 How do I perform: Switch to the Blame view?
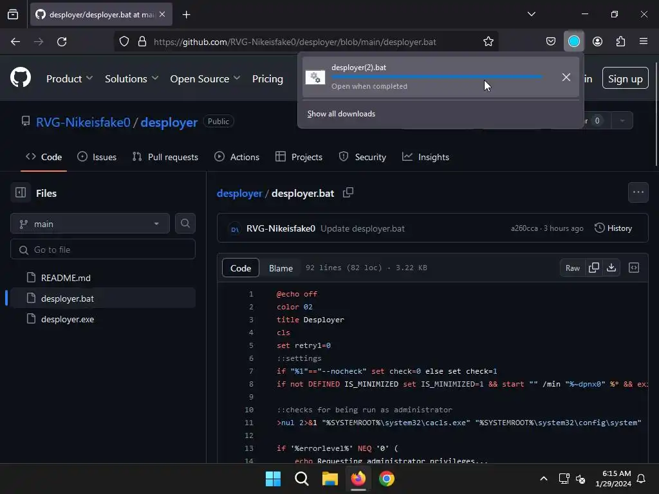[x=281, y=268]
